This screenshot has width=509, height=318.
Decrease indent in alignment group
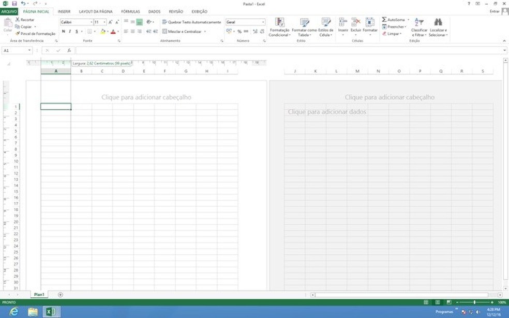coord(148,32)
